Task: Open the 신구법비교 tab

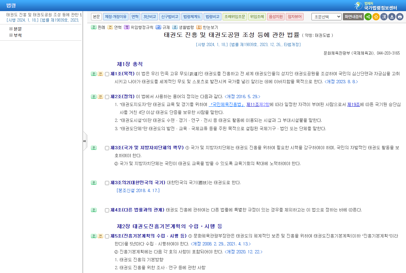Action: (x=170, y=17)
